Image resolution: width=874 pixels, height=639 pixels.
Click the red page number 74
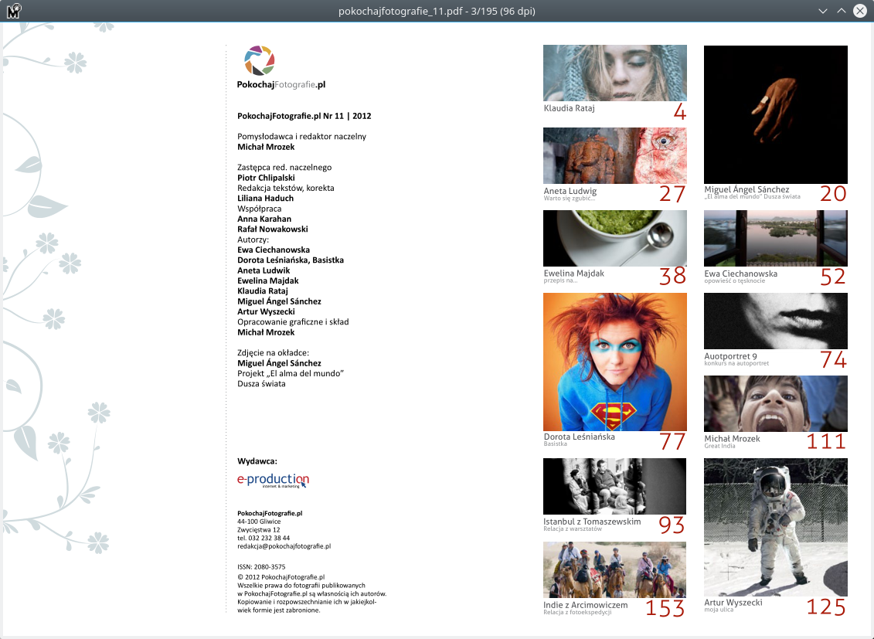click(833, 359)
